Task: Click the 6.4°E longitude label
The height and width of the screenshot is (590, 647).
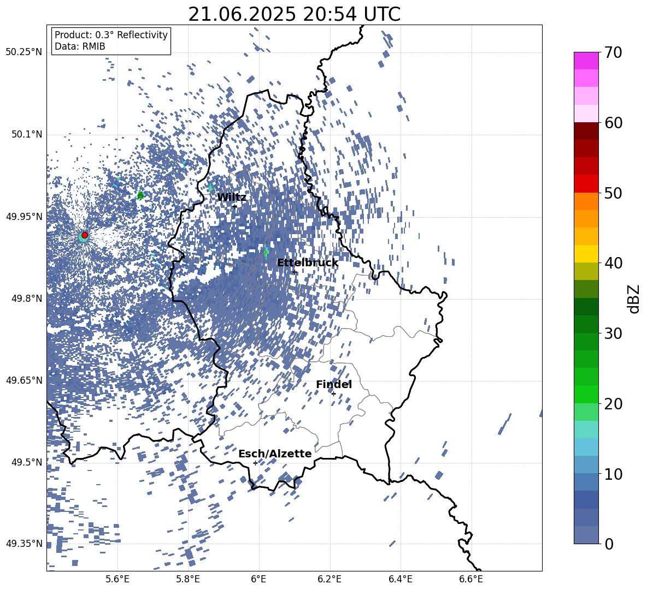Action: pos(400,579)
